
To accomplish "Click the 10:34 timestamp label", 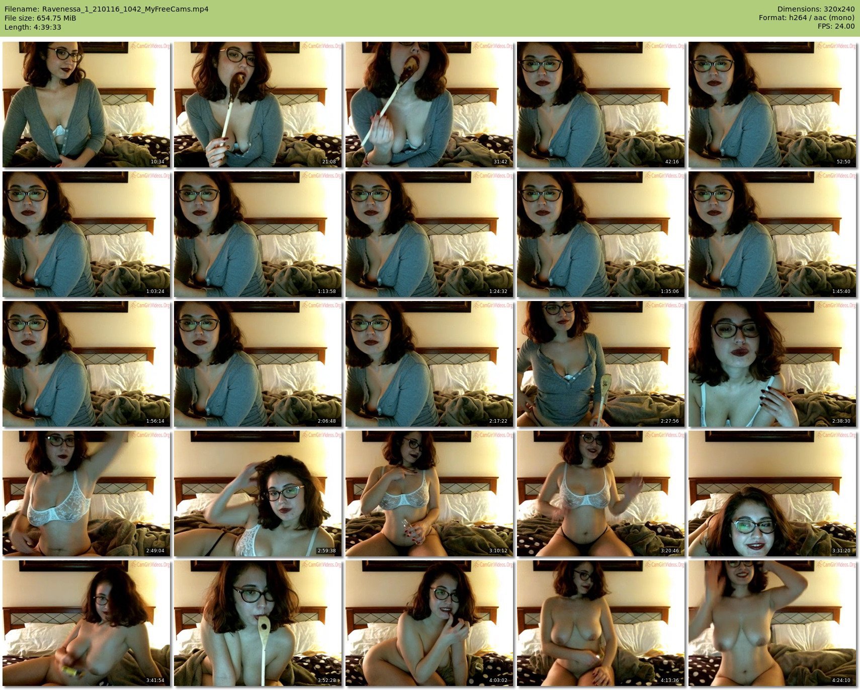I will 157,162.
